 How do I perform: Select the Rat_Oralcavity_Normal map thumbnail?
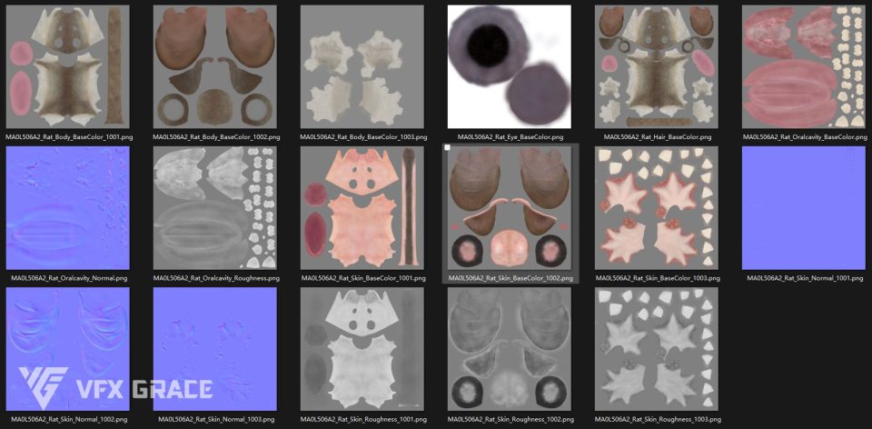(68, 208)
